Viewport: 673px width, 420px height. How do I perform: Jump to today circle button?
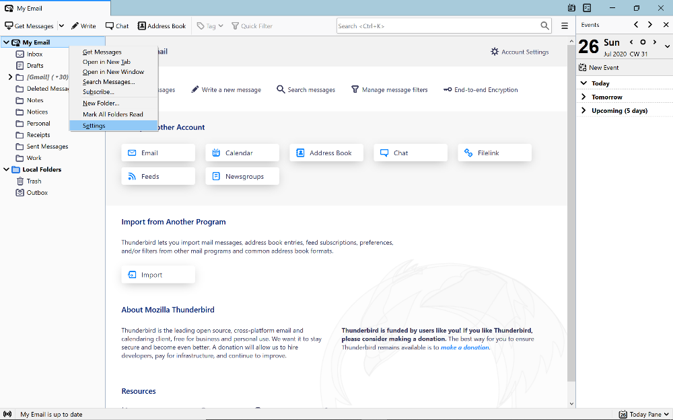(x=643, y=42)
